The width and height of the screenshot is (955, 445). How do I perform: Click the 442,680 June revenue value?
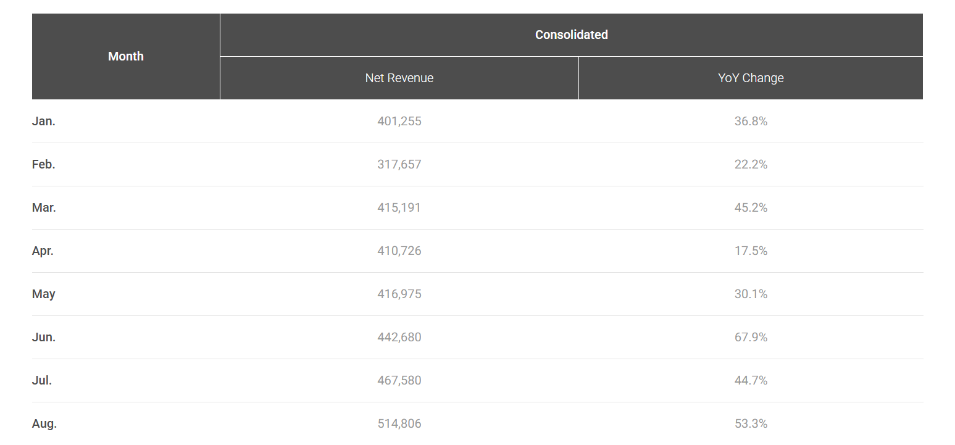pos(399,338)
